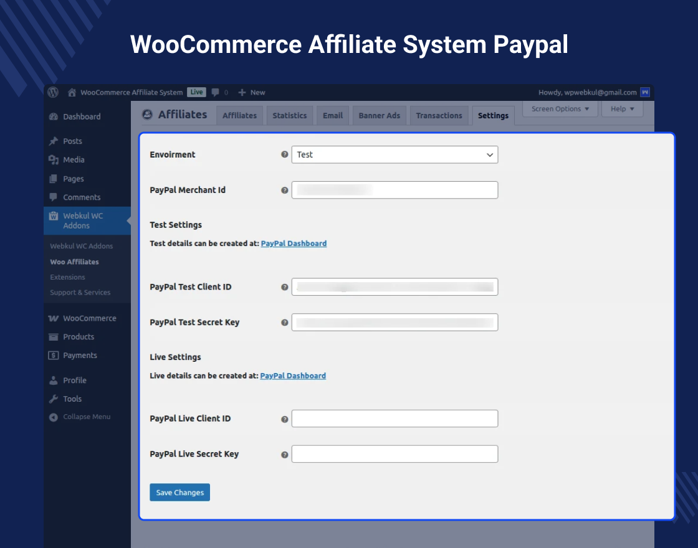Click help icon beside PayPal Test Client ID
This screenshot has width=698, height=548.
(285, 287)
